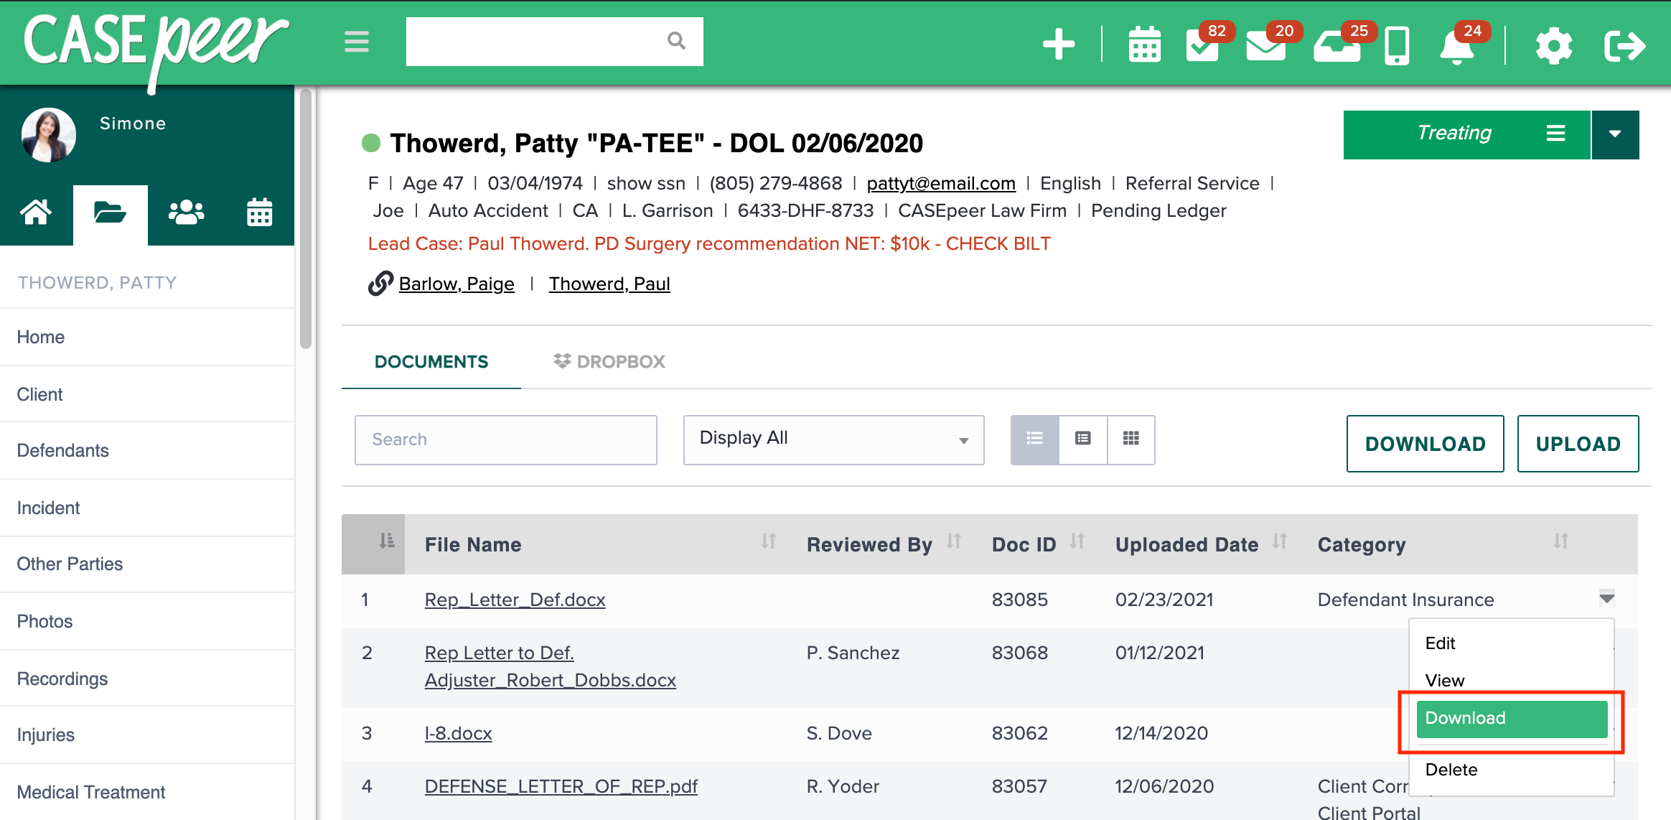Switch to the detailed list view
Image resolution: width=1671 pixels, height=820 pixels.
pos(1082,439)
